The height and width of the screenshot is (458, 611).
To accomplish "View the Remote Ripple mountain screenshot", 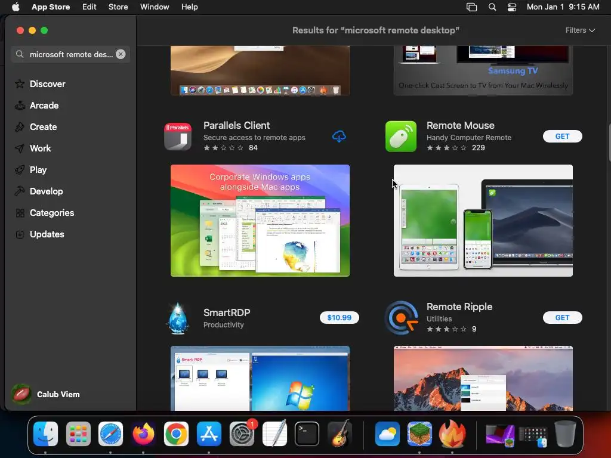I will (483, 378).
